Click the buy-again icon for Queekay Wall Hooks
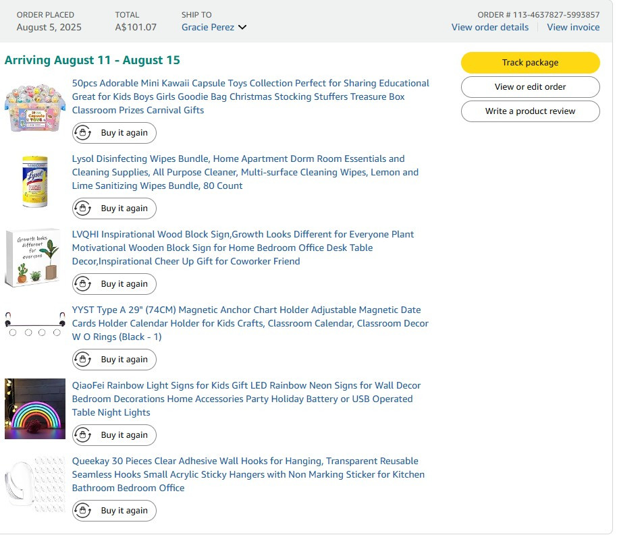This screenshot has width=617, height=535. pyautogui.click(x=82, y=511)
